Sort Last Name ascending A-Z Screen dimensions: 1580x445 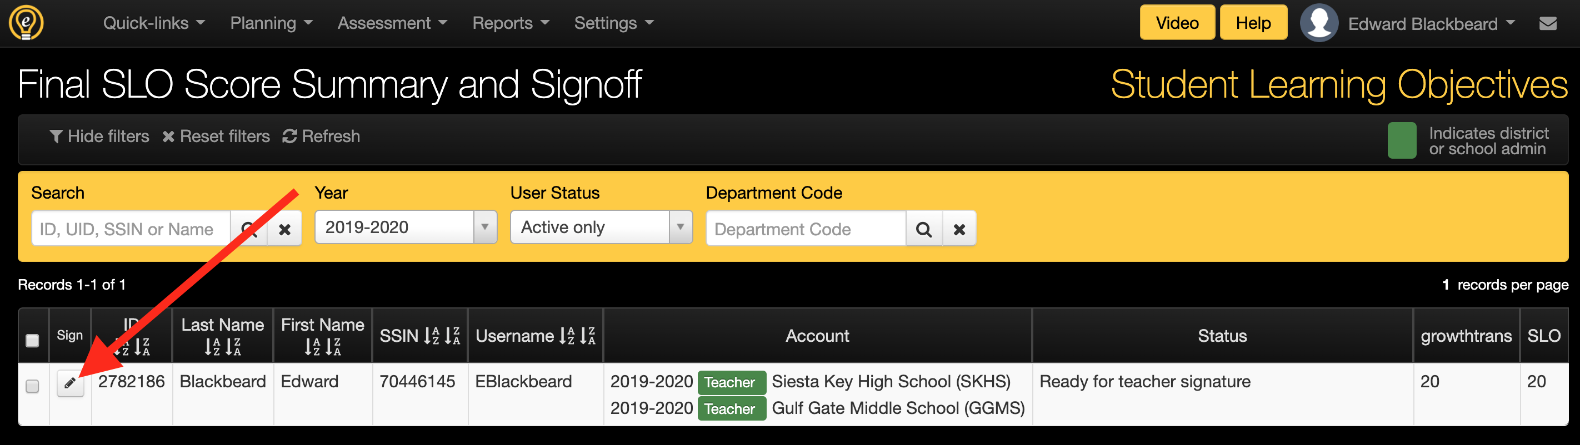pyautogui.click(x=212, y=347)
